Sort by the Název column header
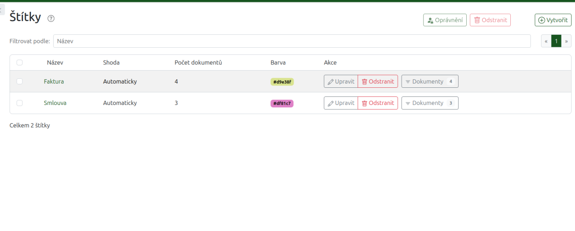 pos(55,63)
